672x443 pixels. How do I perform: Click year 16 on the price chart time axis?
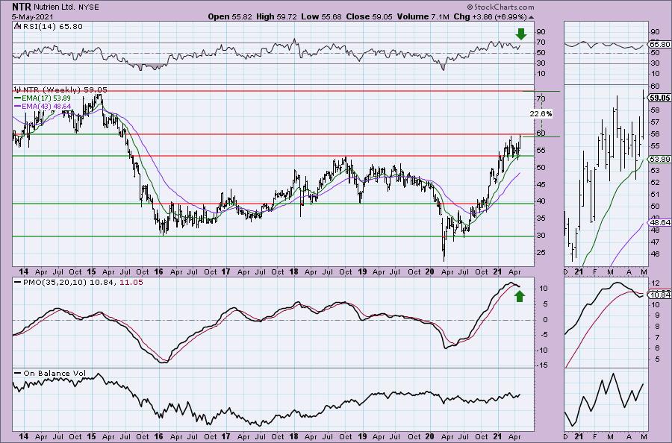158,271
